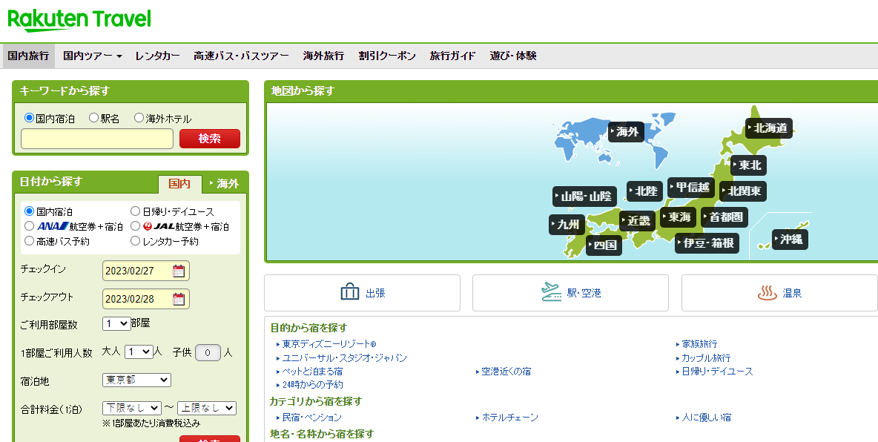The width and height of the screenshot is (878, 442).
Task: Select 北海道 region on the map
Action: [769, 128]
